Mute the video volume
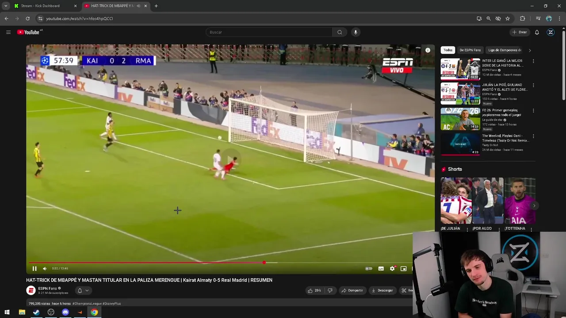This screenshot has height=318, width=566. pos(45,269)
